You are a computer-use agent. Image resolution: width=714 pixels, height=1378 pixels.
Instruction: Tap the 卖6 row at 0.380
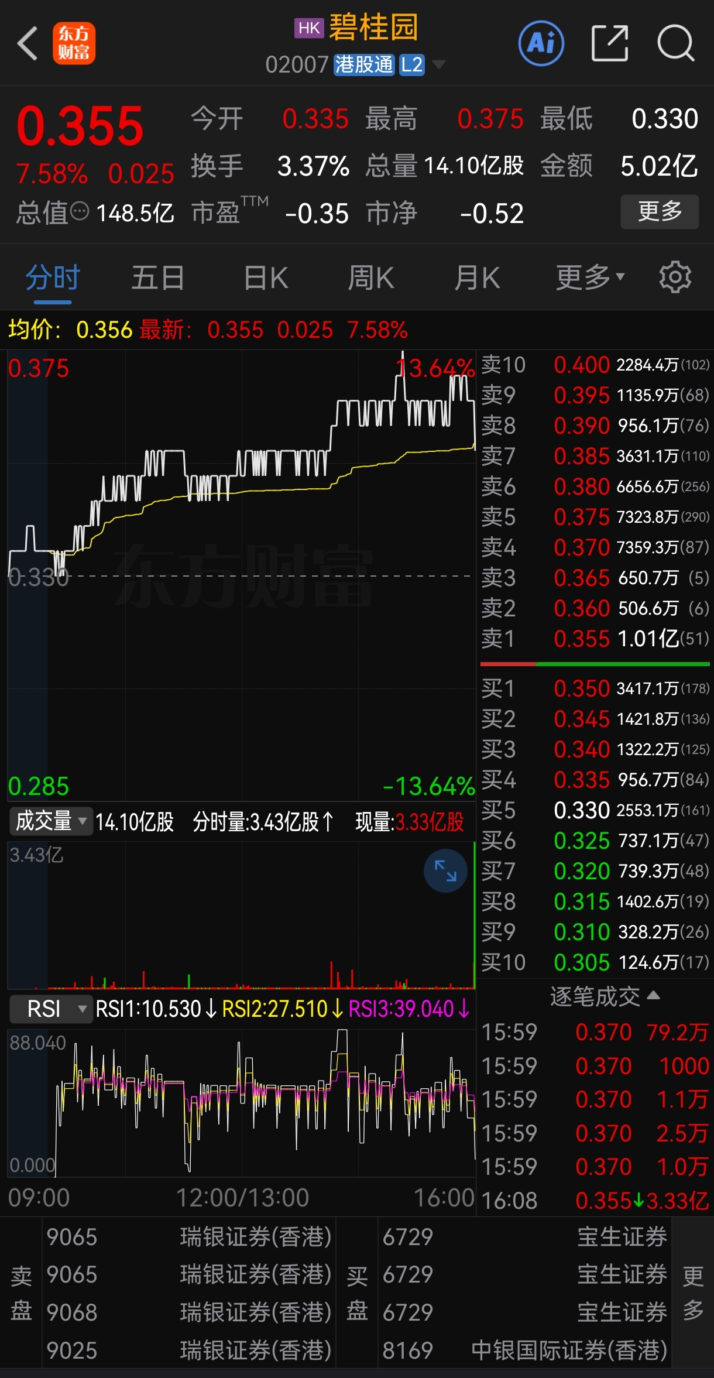(595, 486)
